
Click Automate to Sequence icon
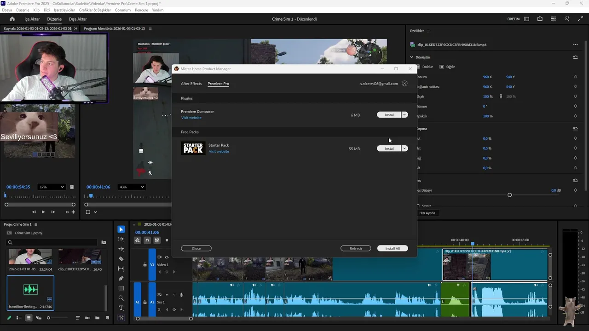87,318
